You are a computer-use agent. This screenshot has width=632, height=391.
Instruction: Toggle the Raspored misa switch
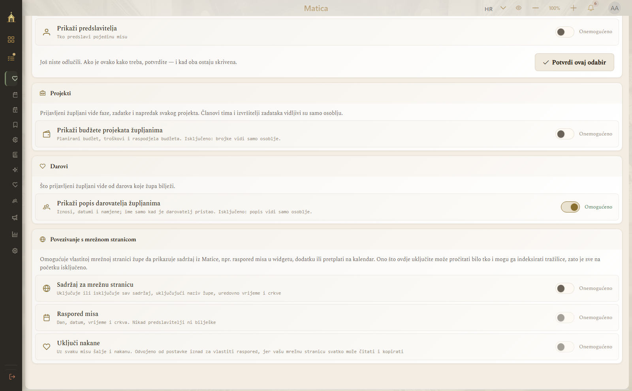[565, 318]
